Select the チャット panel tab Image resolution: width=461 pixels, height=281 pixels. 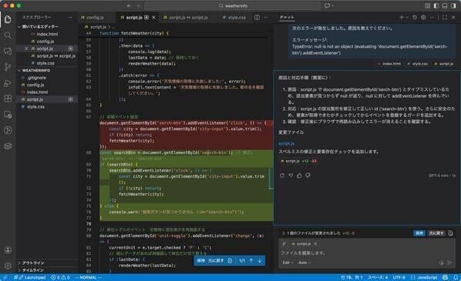coord(287,18)
